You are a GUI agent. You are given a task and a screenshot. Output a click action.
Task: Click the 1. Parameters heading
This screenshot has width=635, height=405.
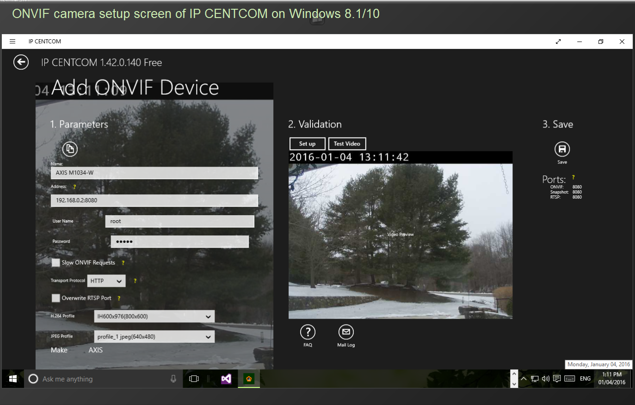[79, 124]
